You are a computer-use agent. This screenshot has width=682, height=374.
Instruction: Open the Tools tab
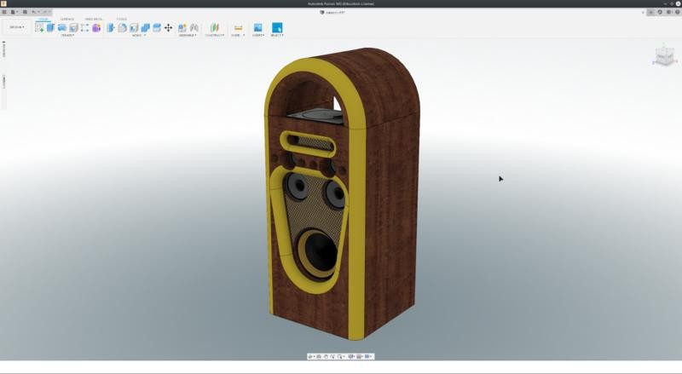click(122, 19)
